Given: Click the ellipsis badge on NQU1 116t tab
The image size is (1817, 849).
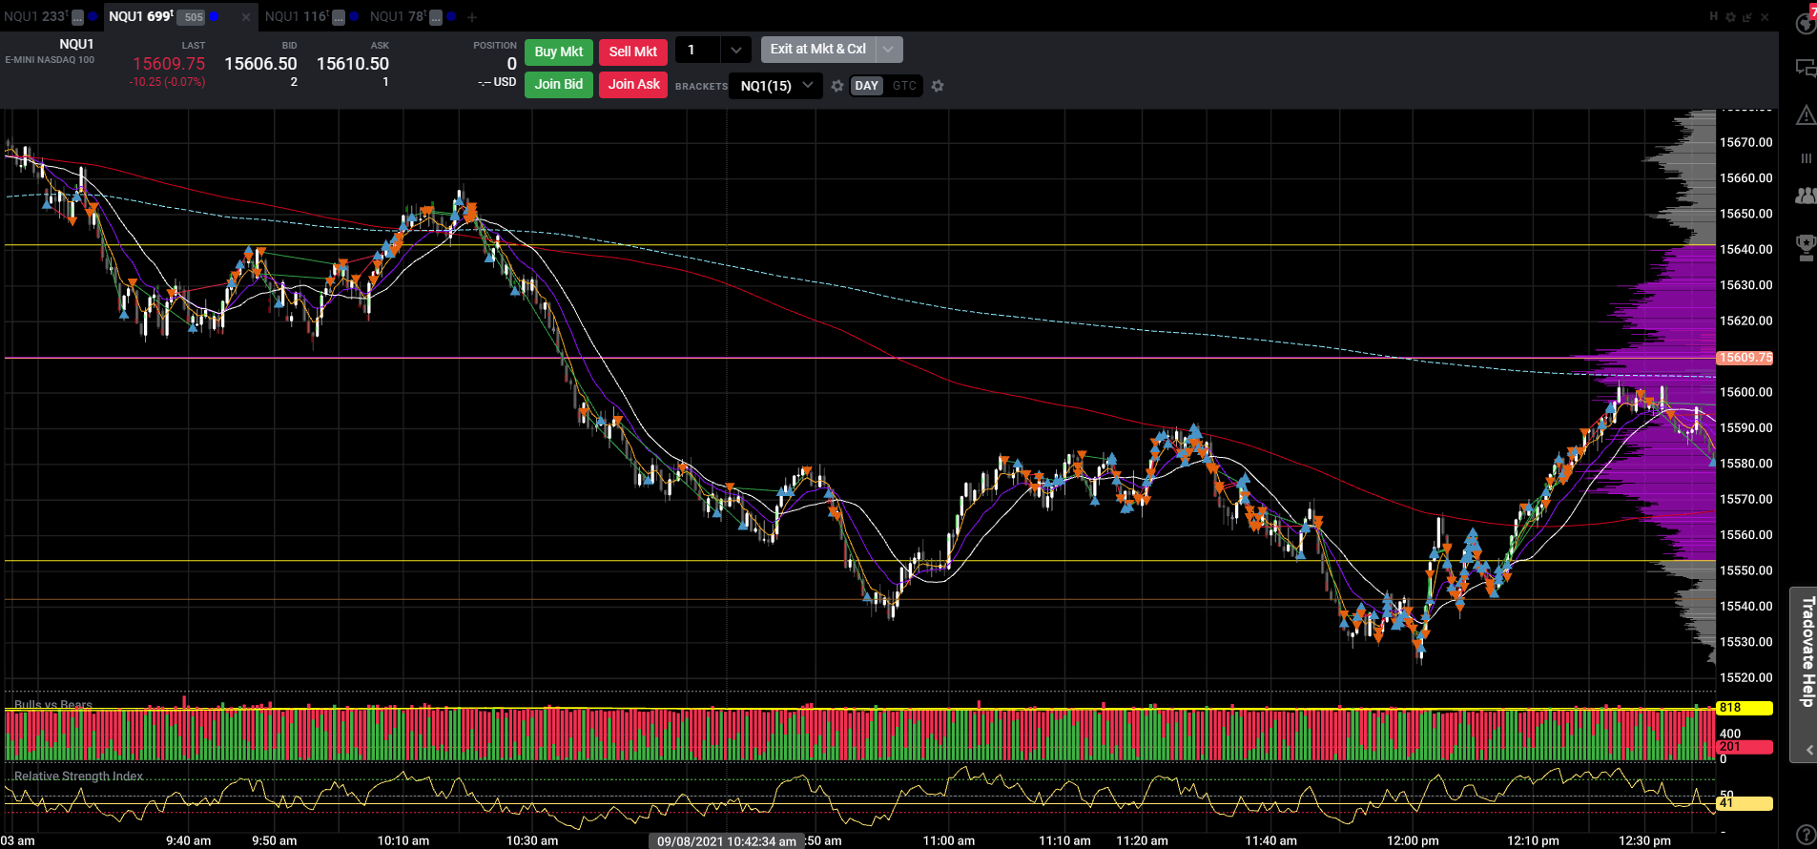Looking at the screenshot, I should click(x=338, y=17).
